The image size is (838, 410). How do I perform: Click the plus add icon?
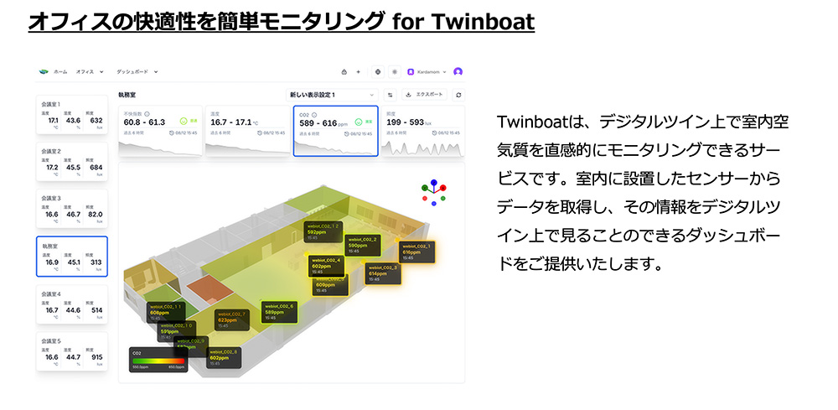359,72
